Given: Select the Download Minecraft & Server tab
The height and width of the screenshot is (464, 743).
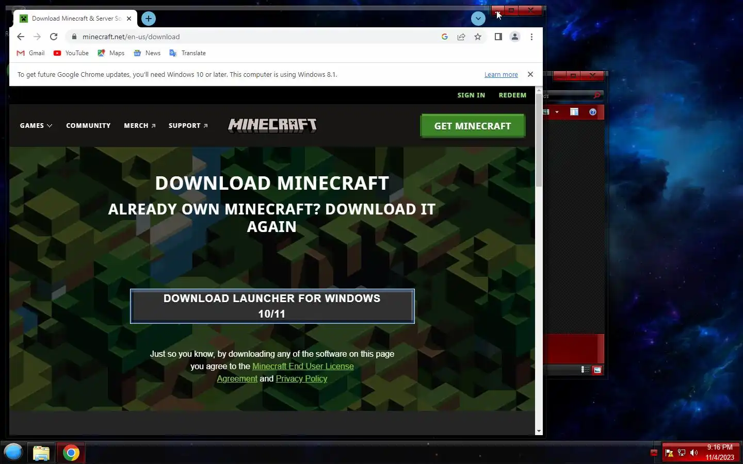Looking at the screenshot, I should tap(75, 19).
